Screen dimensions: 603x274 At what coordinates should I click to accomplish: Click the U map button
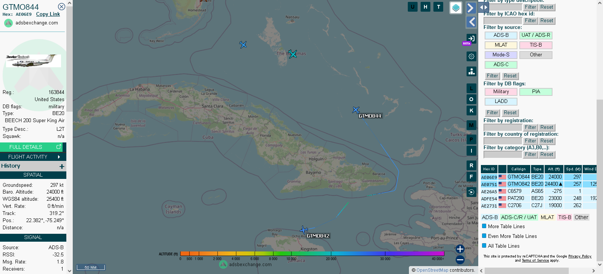point(413,7)
